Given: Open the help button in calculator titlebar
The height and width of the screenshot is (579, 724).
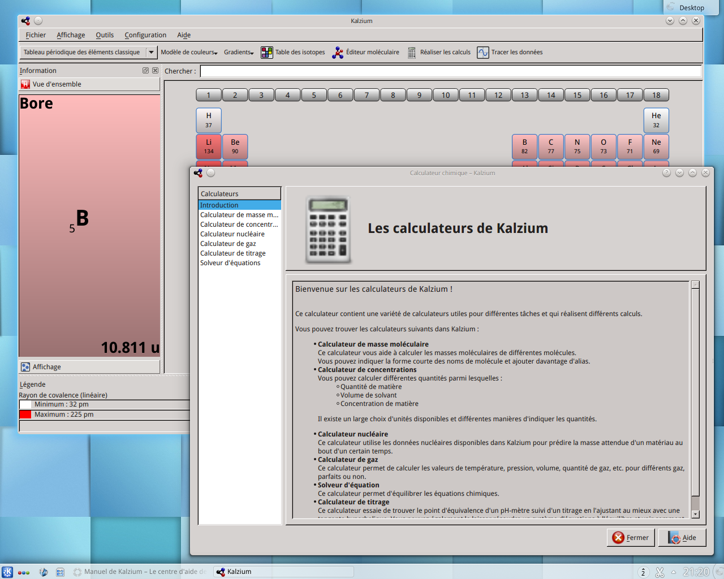Looking at the screenshot, I should [x=666, y=173].
